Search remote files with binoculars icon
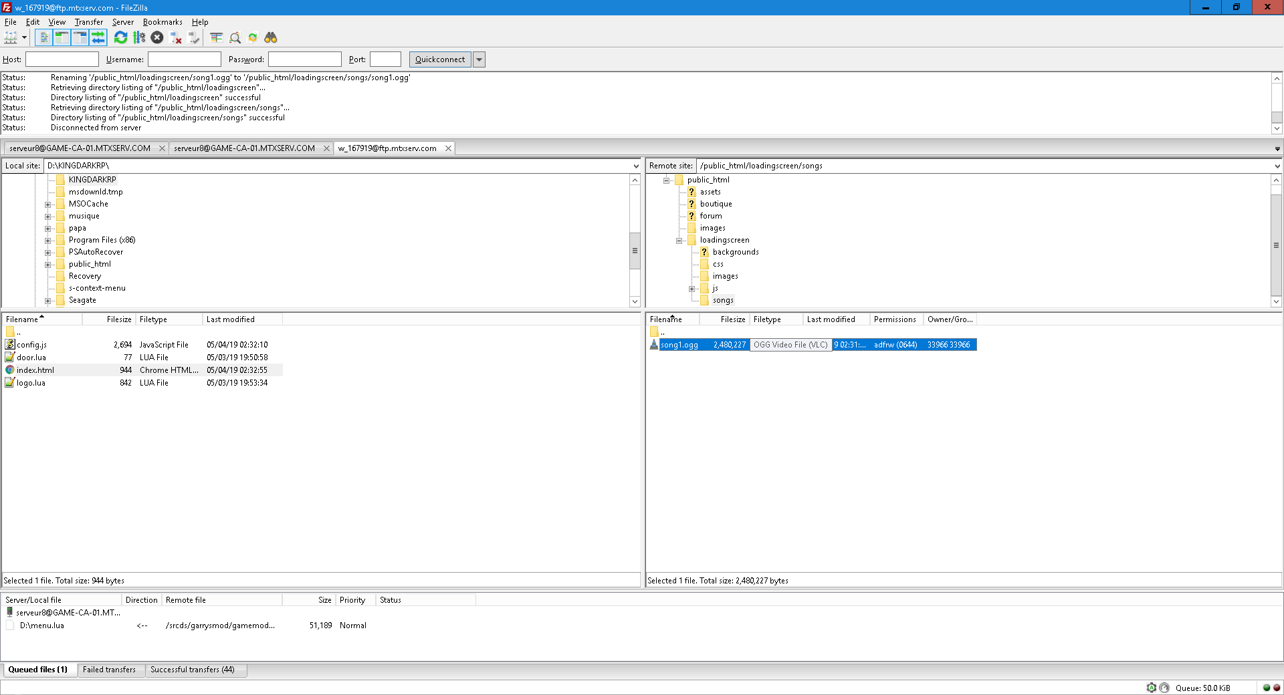The width and height of the screenshot is (1284, 695). click(271, 37)
